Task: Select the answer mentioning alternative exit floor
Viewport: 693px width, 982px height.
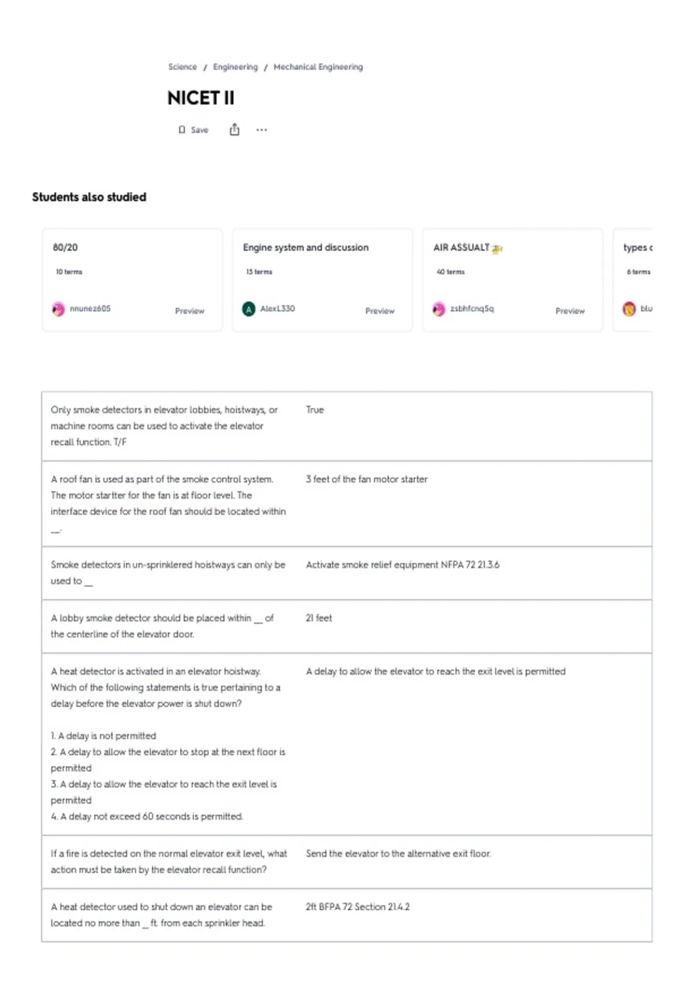Action: (x=398, y=854)
